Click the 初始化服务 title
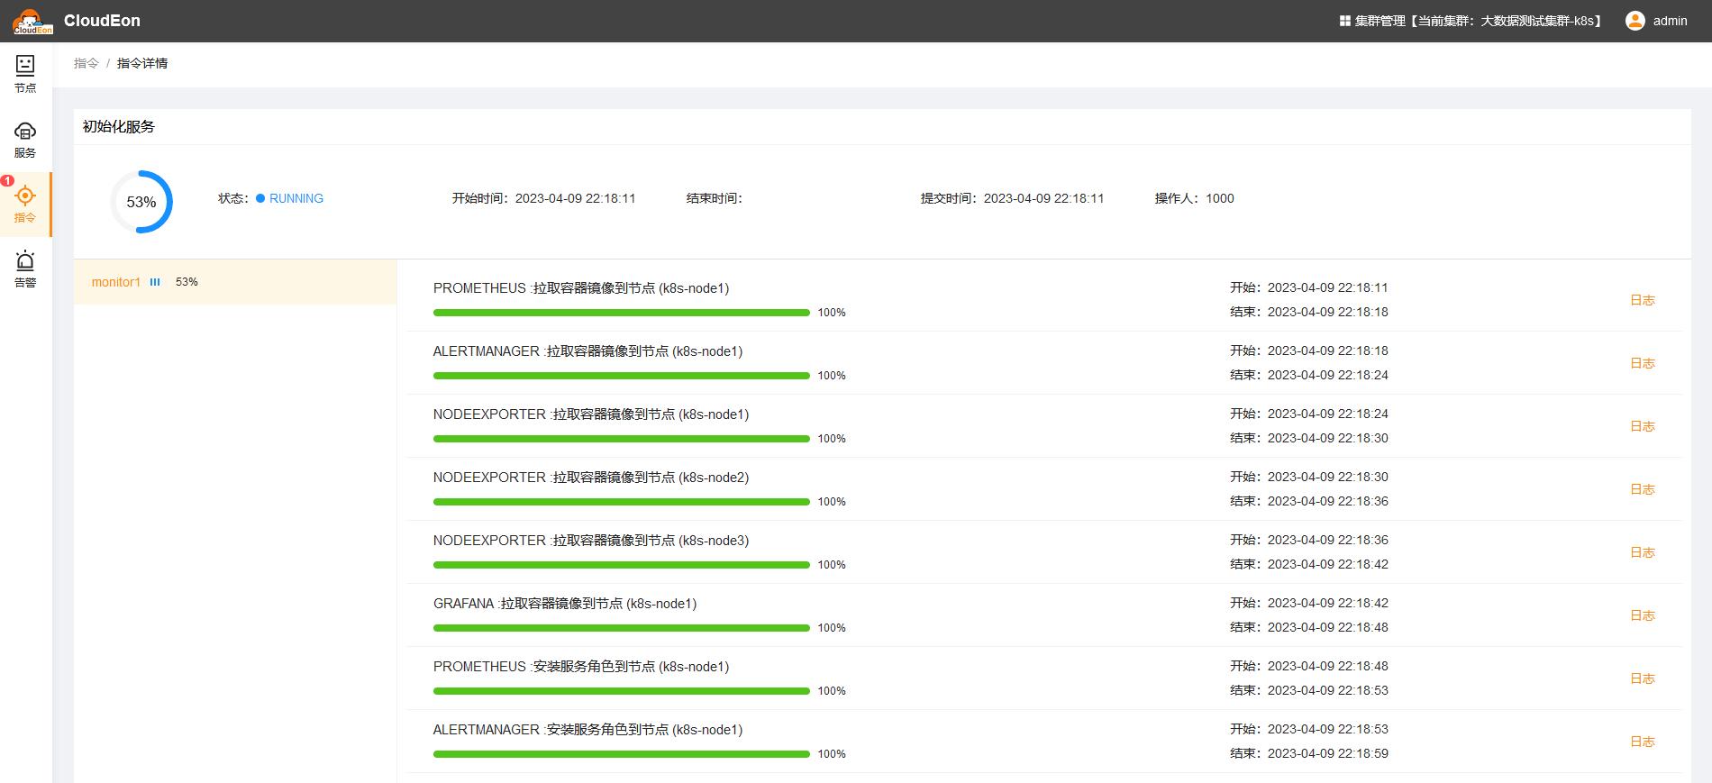1712x783 pixels. pyautogui.click(x=119, y=127)
